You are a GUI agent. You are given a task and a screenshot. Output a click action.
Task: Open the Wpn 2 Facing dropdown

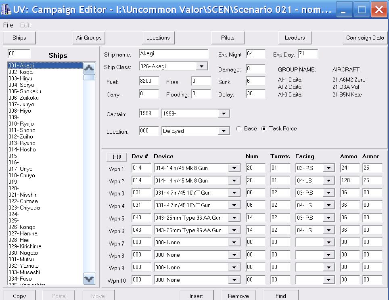tap(329, 180)
